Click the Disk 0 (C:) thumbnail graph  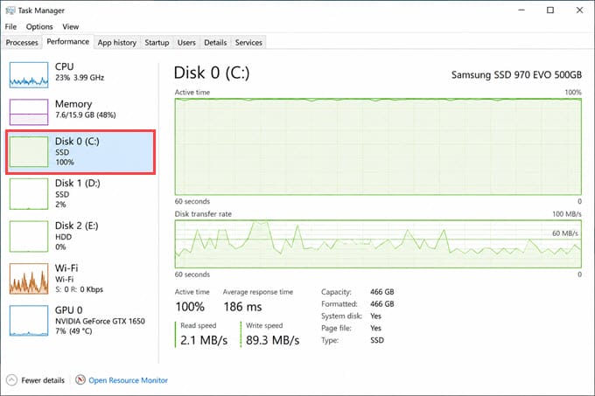pyautogui.click(x=29, y=151)
